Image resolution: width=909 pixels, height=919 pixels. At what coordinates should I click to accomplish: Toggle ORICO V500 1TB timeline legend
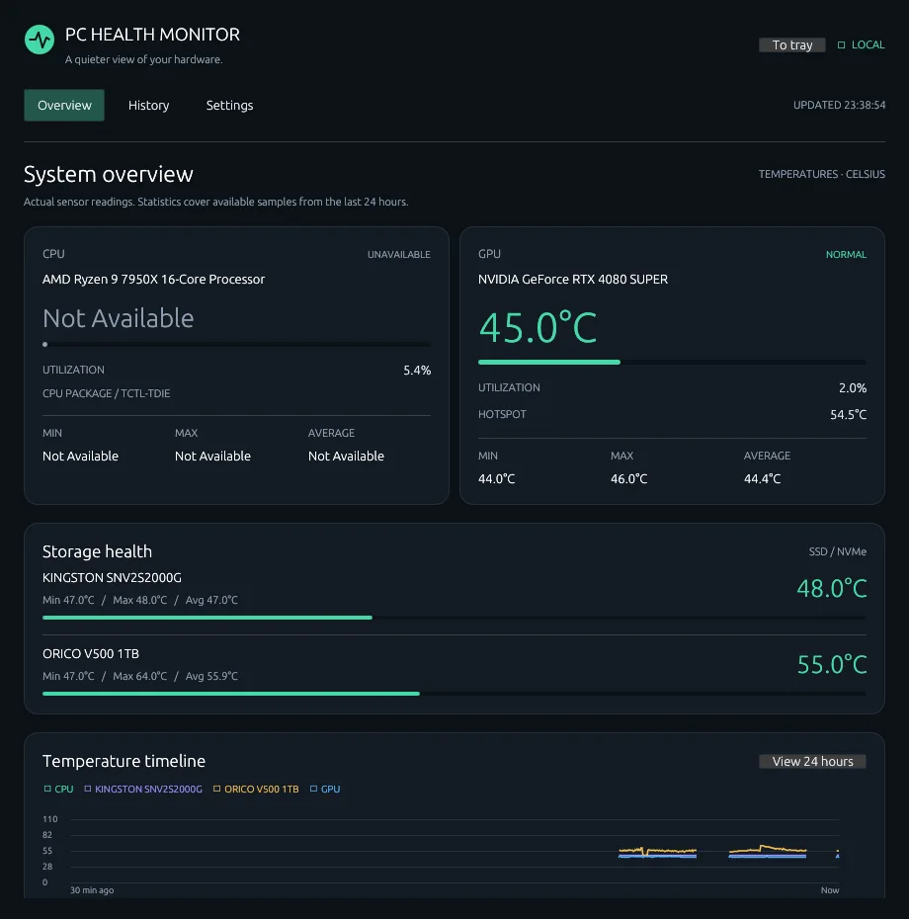256,789
